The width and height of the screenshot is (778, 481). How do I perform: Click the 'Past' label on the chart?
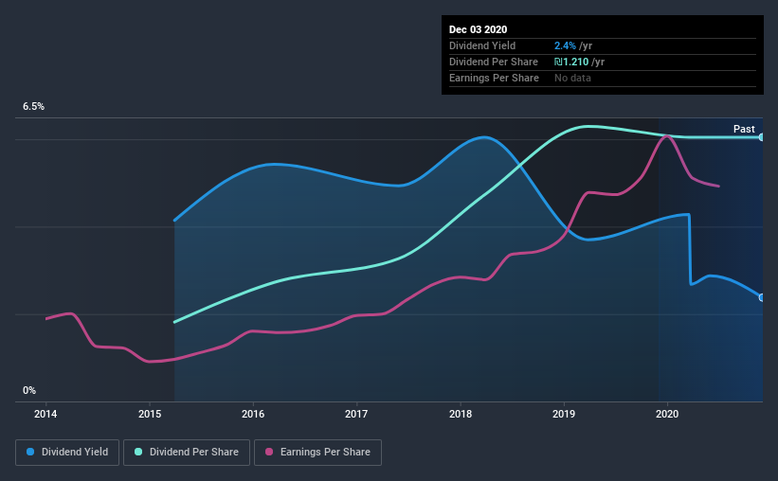744,129
